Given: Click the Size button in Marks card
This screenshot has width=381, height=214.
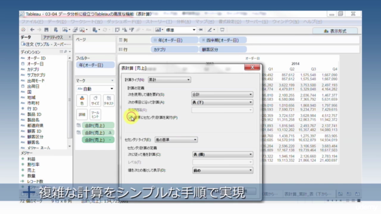Looking at the screenshot, I should tap(95, 100).
